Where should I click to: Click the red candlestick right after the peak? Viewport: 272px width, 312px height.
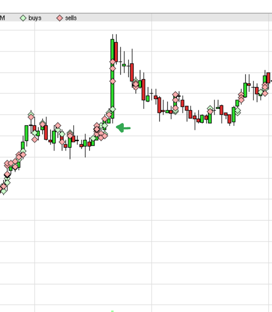116,52
